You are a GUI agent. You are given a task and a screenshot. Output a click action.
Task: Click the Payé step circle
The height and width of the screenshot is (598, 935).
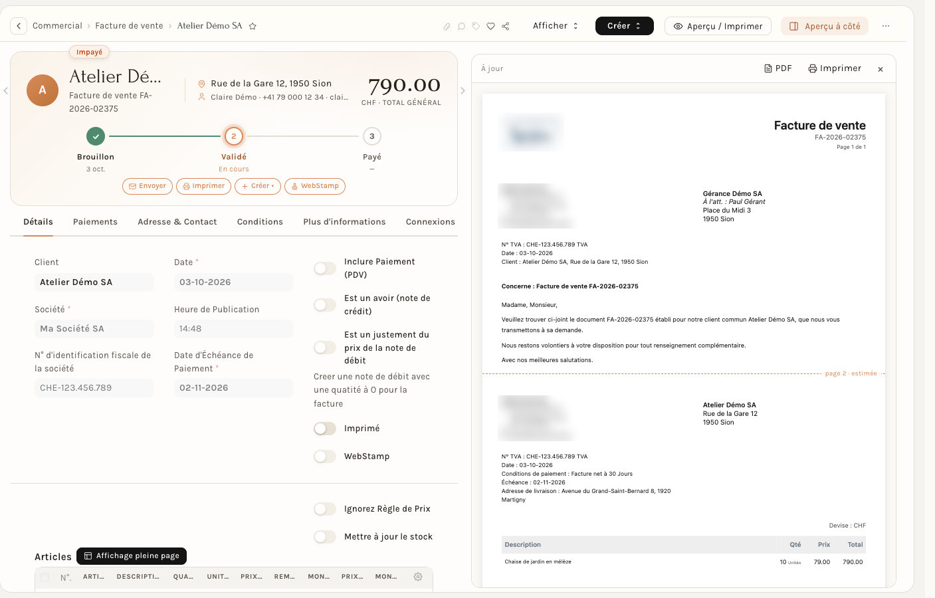(372, 136)
